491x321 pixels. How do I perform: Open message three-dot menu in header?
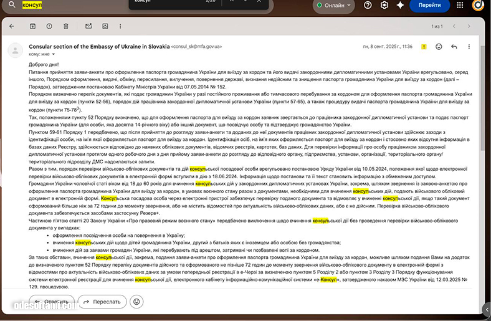[x=469, y=47]
